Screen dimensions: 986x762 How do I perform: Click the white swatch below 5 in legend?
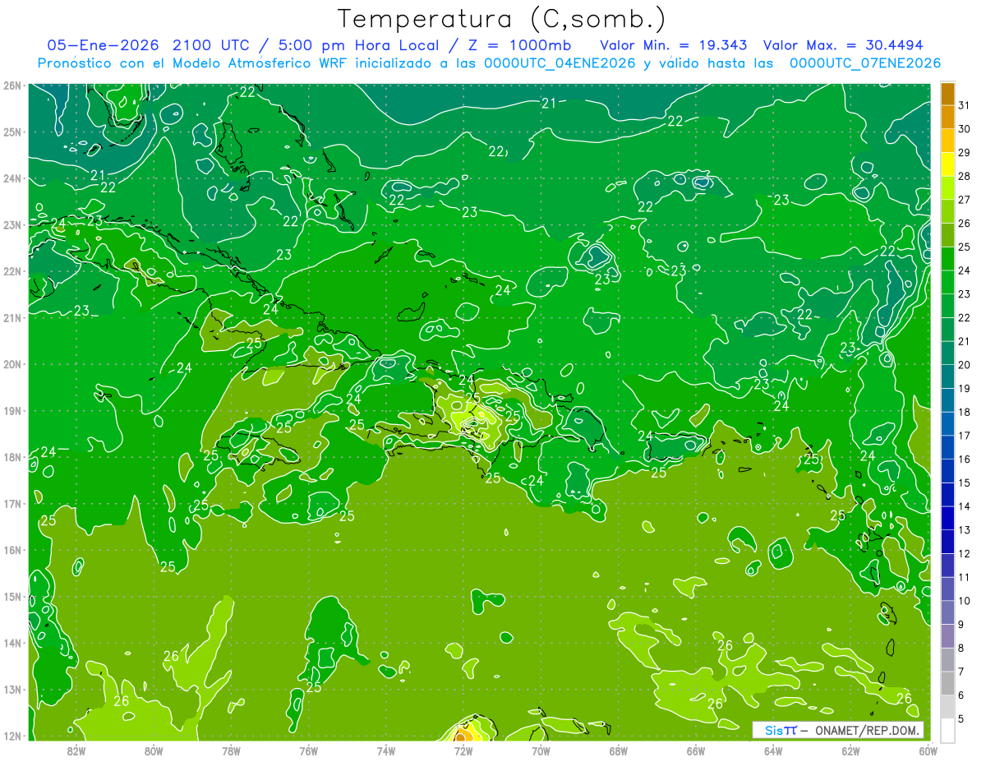[947, 731]
